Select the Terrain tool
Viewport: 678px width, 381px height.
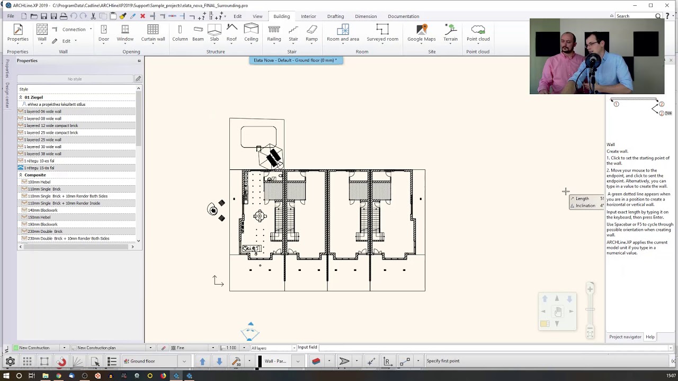click(x=450, y=33)
